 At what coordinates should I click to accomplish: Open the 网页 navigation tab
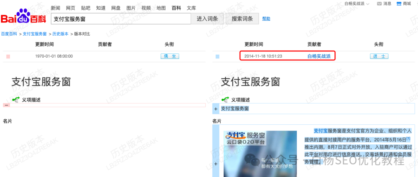pos(70,8)
